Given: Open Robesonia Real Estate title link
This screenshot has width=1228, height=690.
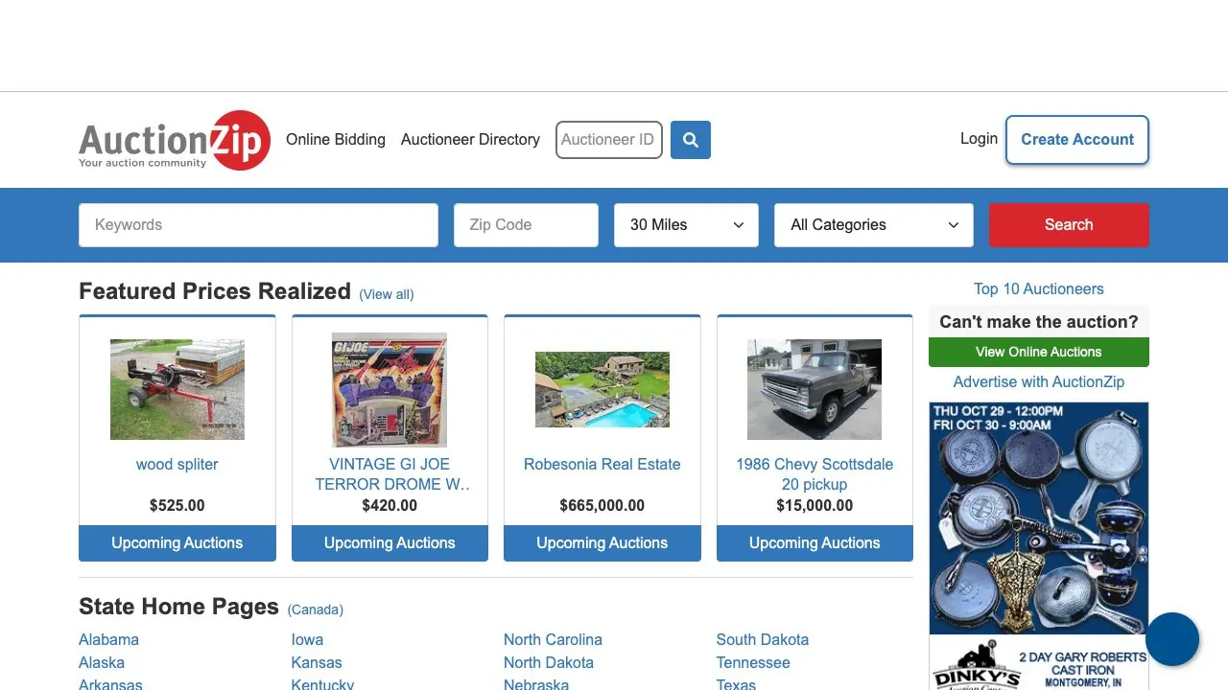Looking at the screenshot, I should (602, 464).
